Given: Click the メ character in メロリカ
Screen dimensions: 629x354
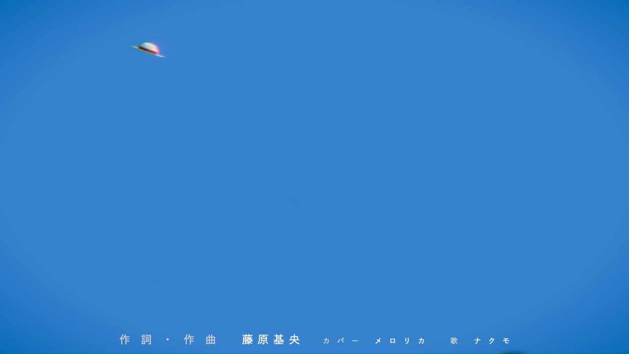Looking at the screenshot, I should click(x=378, y=341).
